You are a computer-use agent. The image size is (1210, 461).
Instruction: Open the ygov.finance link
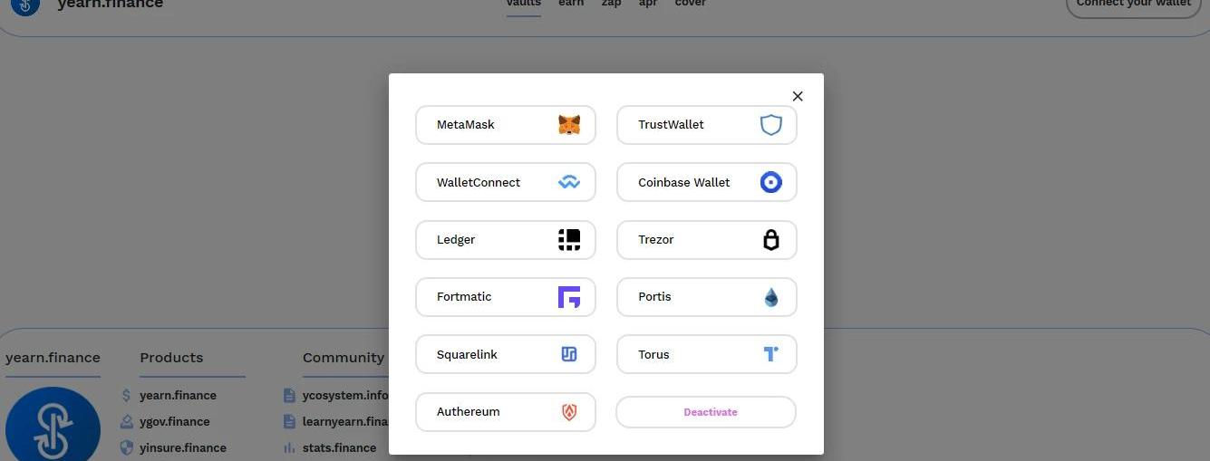point(174,422)
